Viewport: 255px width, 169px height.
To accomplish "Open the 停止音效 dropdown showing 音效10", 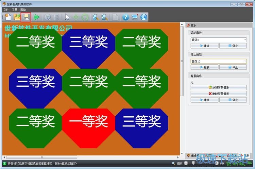I will [x=219, y=61].
